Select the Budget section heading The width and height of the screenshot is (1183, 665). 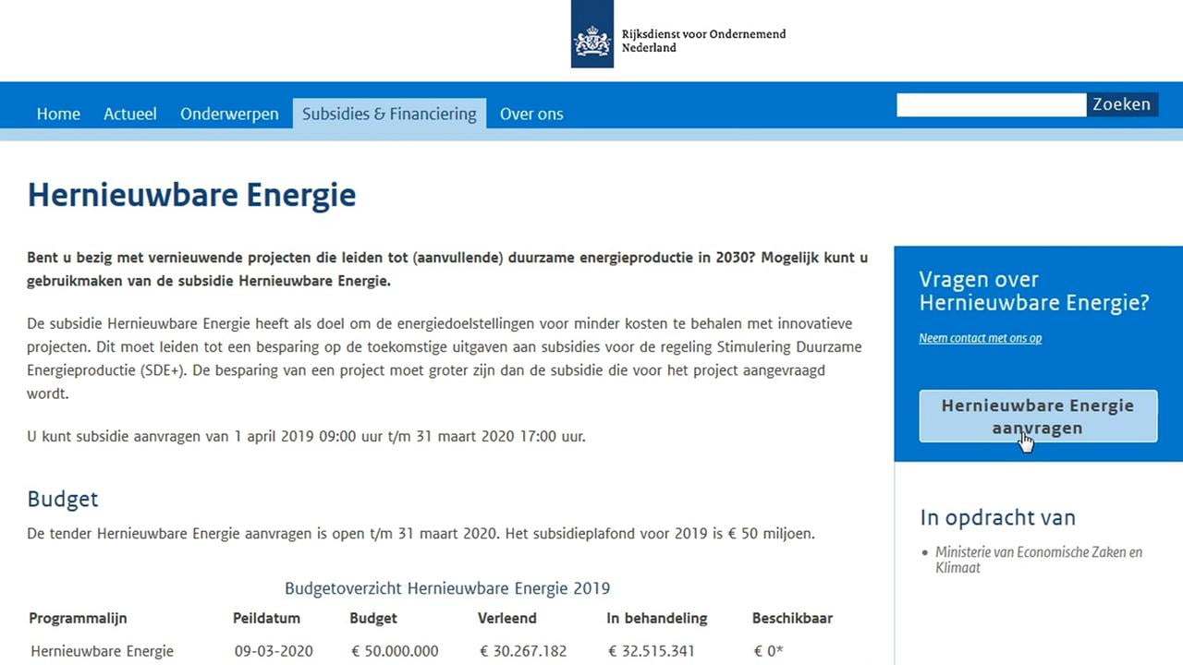pos(62,499)
